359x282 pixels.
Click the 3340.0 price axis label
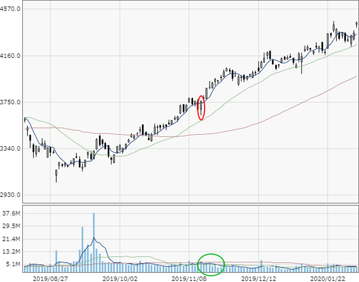pos(10,148)
